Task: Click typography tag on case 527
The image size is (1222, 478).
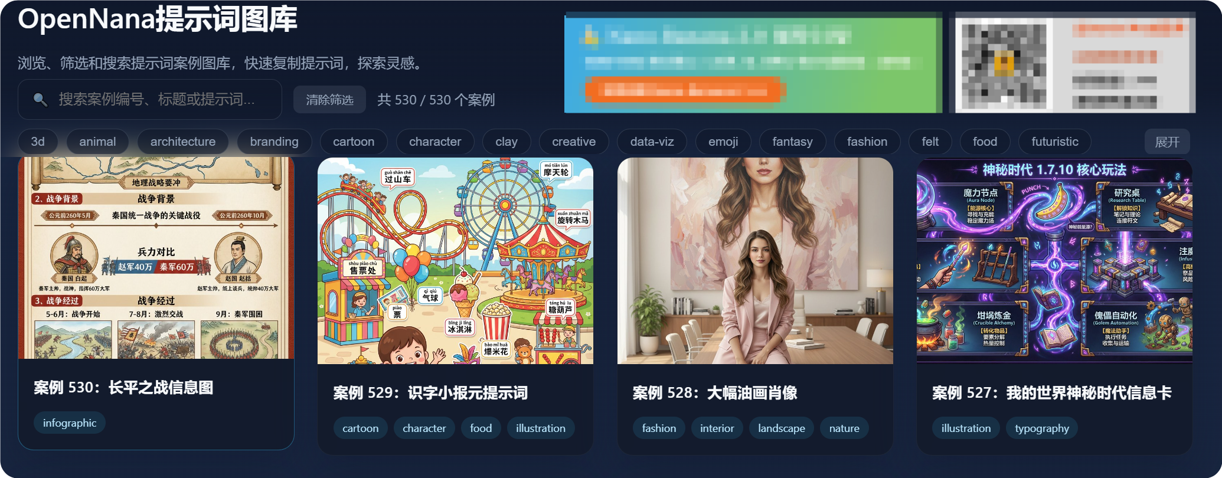Action: coord(1042,428)
